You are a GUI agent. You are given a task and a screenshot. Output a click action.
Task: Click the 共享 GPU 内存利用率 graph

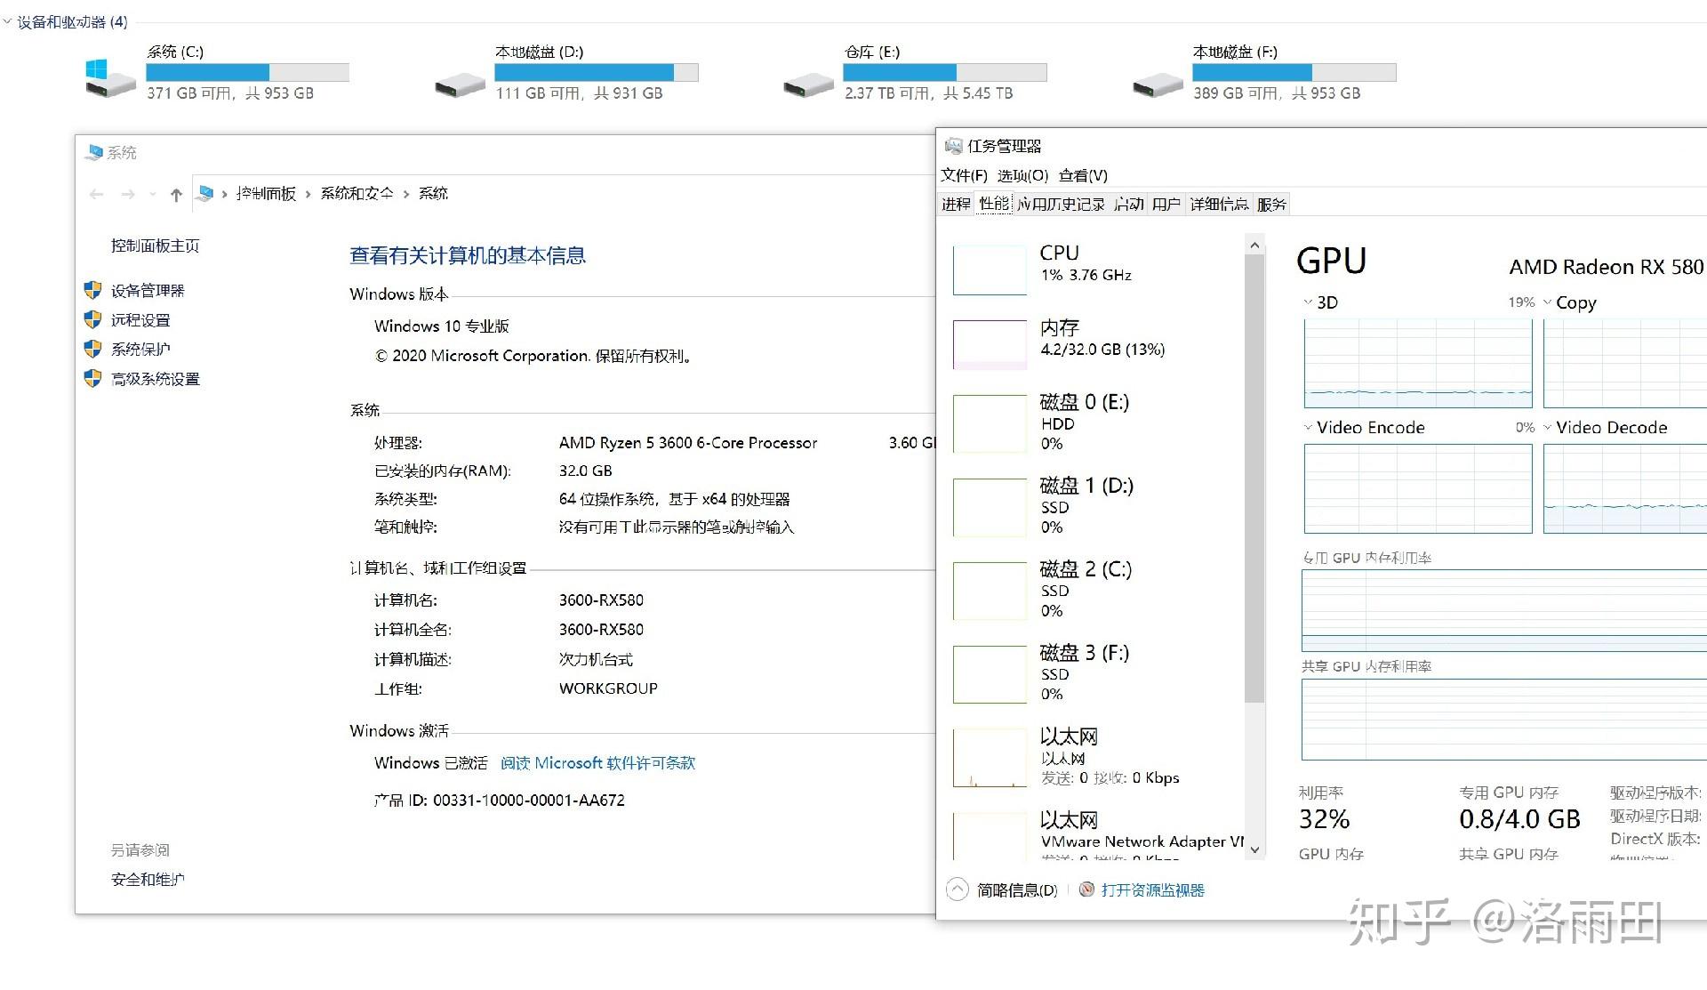coord(1504,720)
